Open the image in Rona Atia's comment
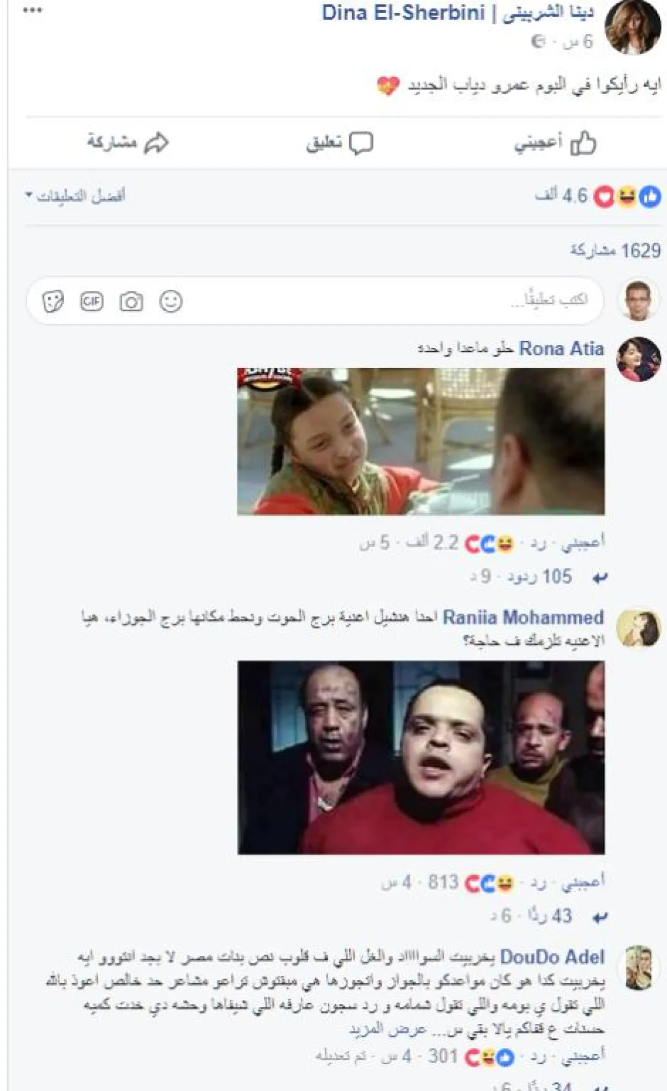 421,441
